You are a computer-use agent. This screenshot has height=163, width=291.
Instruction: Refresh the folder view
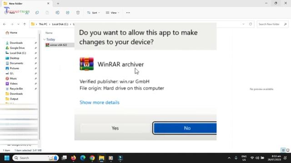click(x=251, y=24)
